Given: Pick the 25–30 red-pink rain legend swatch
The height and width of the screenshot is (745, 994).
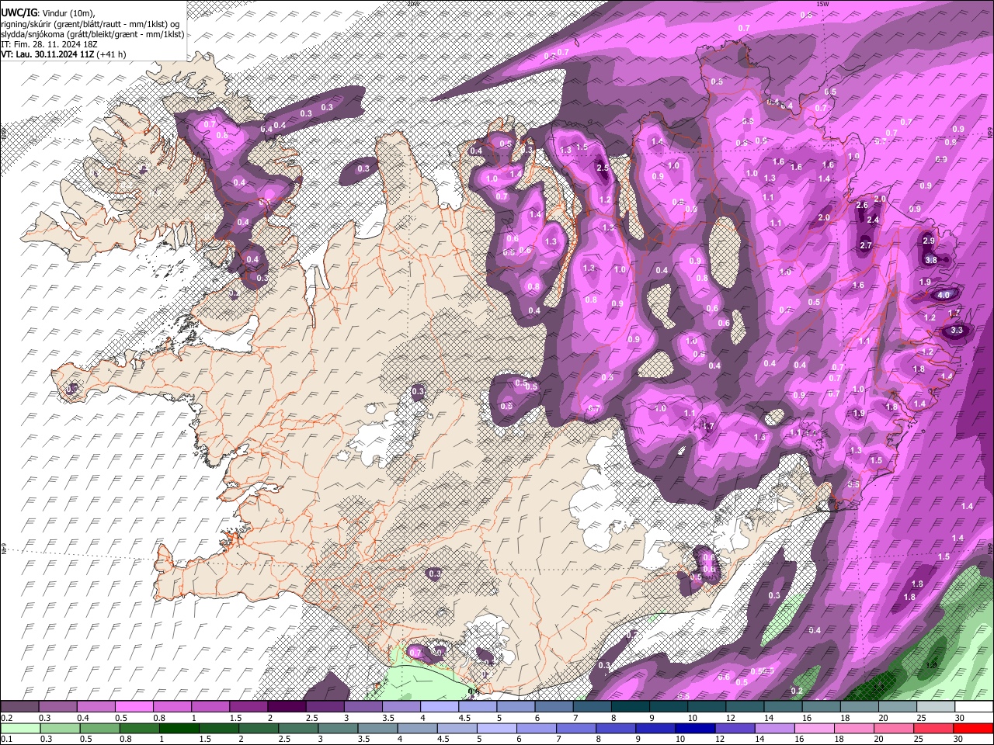Looking at the screenshot, I should click(934, 729).
